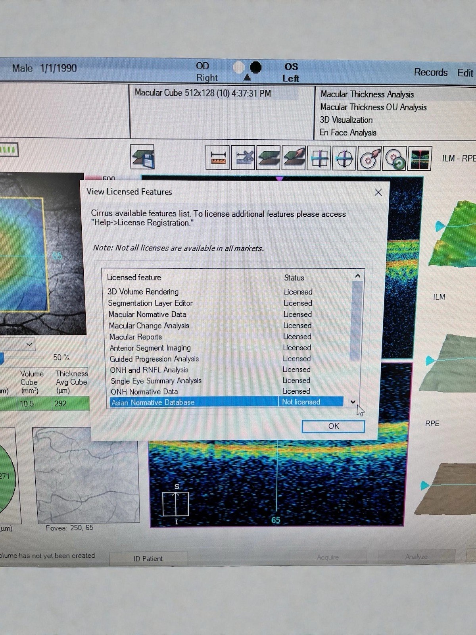
Task: Click the layer editing brush icon
Action: coord(294,158)
